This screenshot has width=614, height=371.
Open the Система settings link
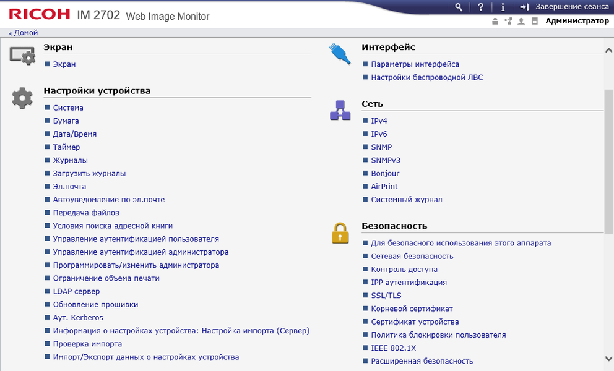tap(68, 108)
